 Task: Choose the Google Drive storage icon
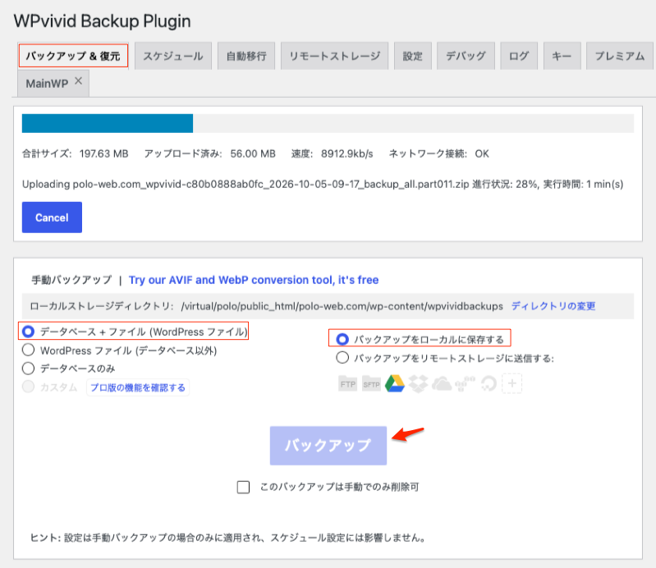[395, 383]
